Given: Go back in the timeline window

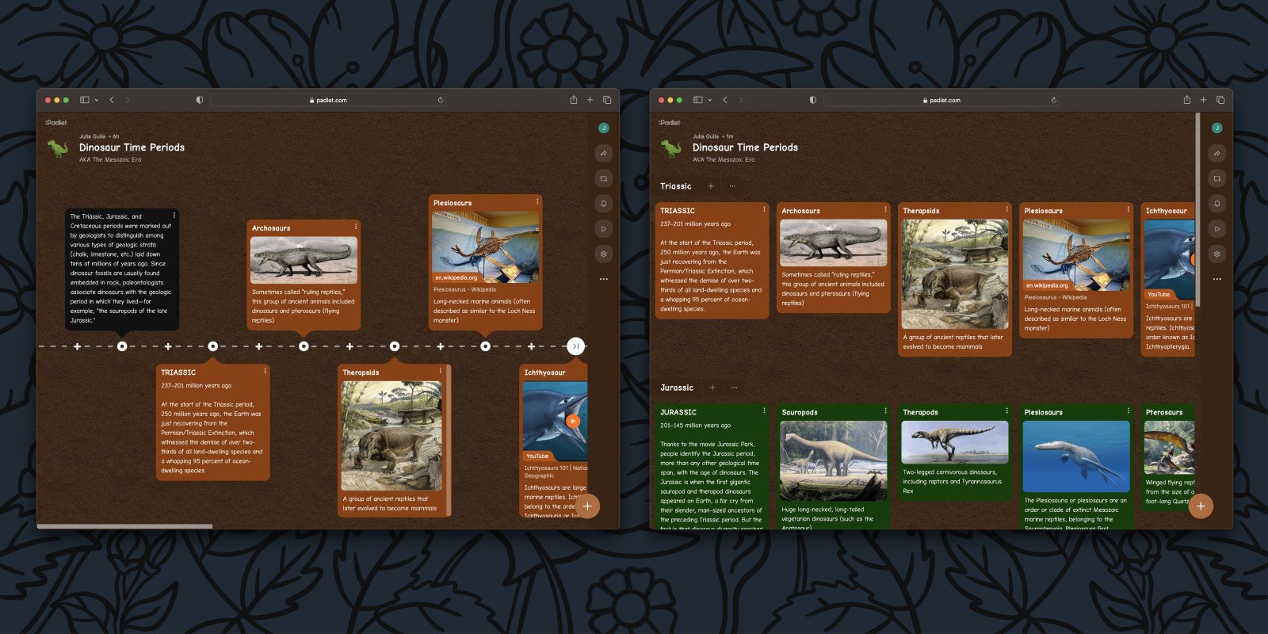Looking at the screenshot, I should click(x=112, y=100).
